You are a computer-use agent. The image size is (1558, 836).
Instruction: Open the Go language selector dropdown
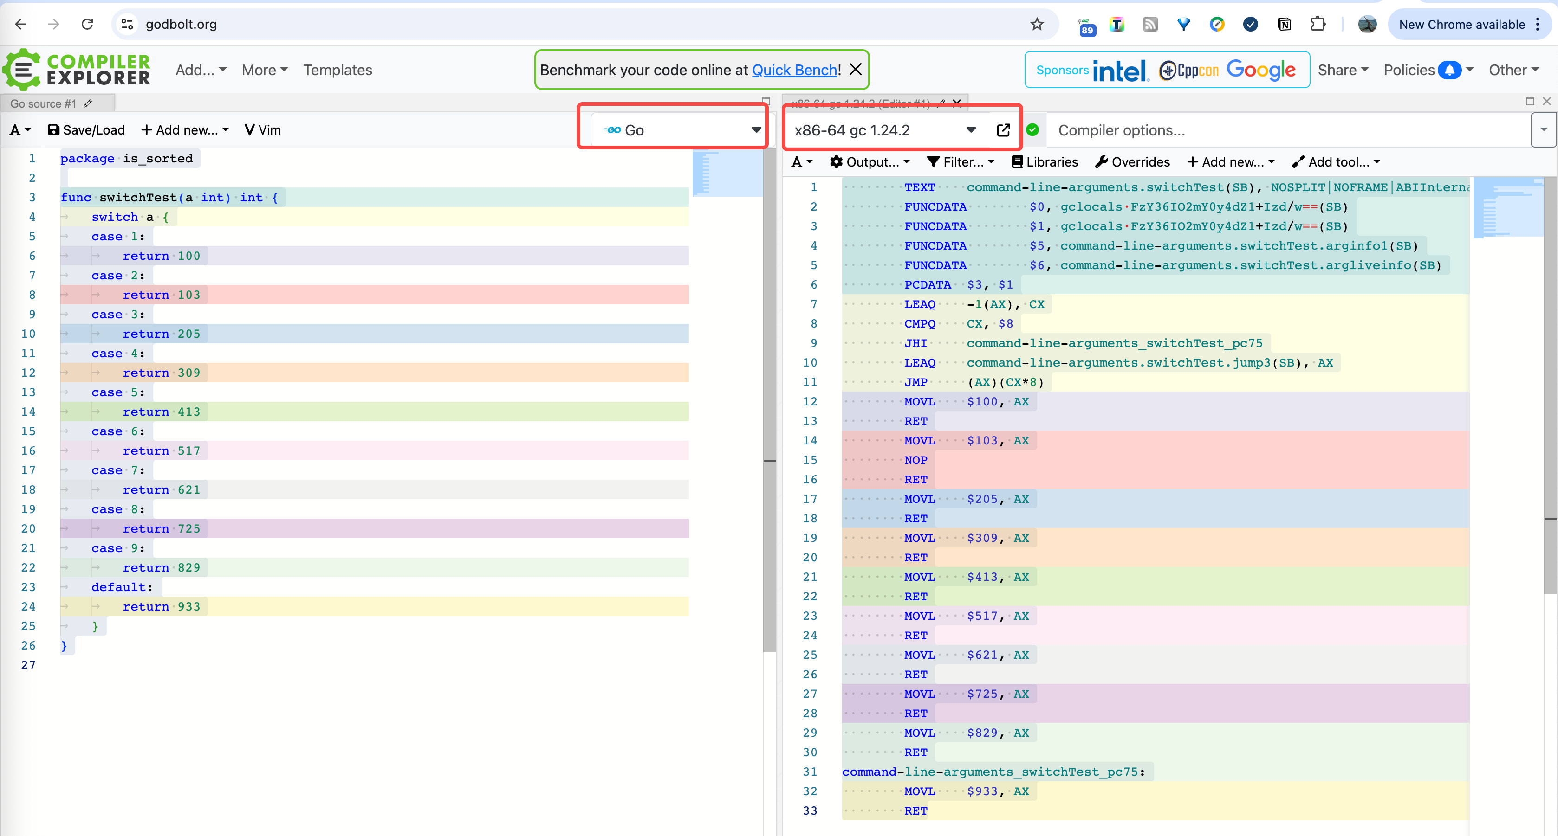677,130
